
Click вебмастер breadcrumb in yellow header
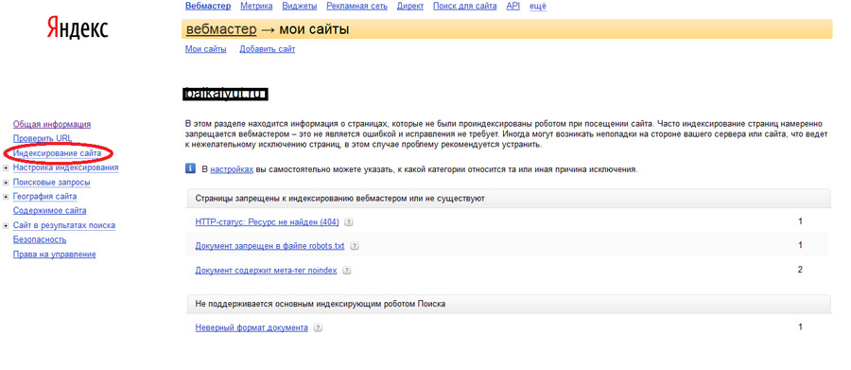coord(221,29)
